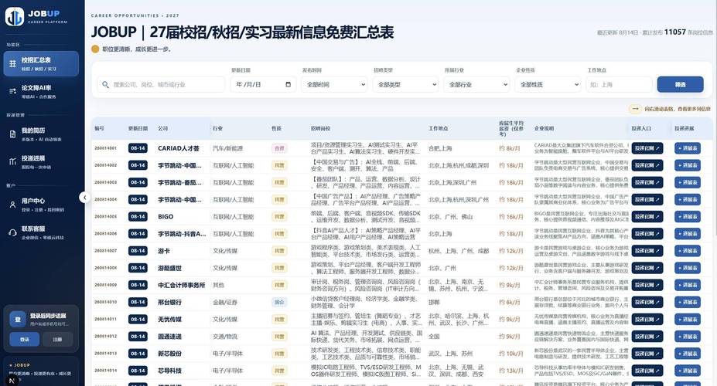The height and width of the screenshot is (386, 717).
Task: Click the 用户中心 person icon
Action: (13, 205)
